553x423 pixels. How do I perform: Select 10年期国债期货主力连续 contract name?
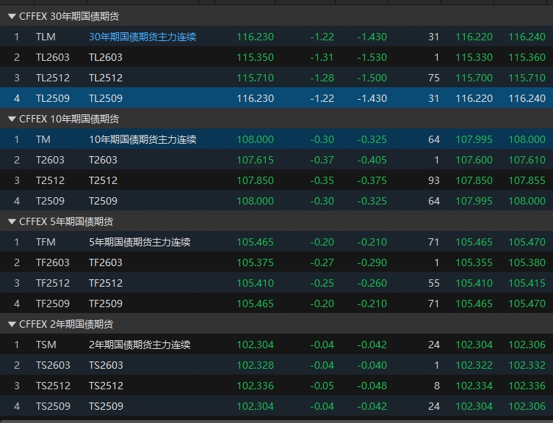tap(142, 139)
